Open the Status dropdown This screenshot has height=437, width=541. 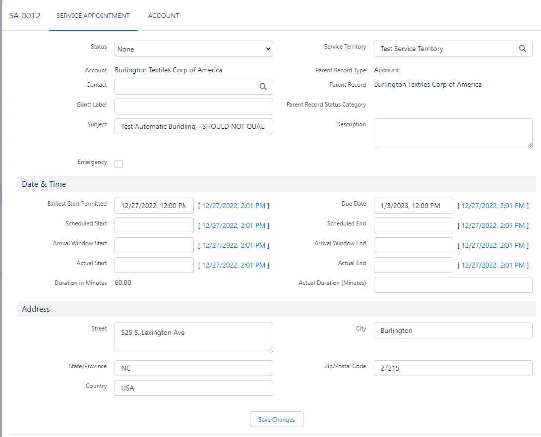pyautogui.click(x=193, y=49)
